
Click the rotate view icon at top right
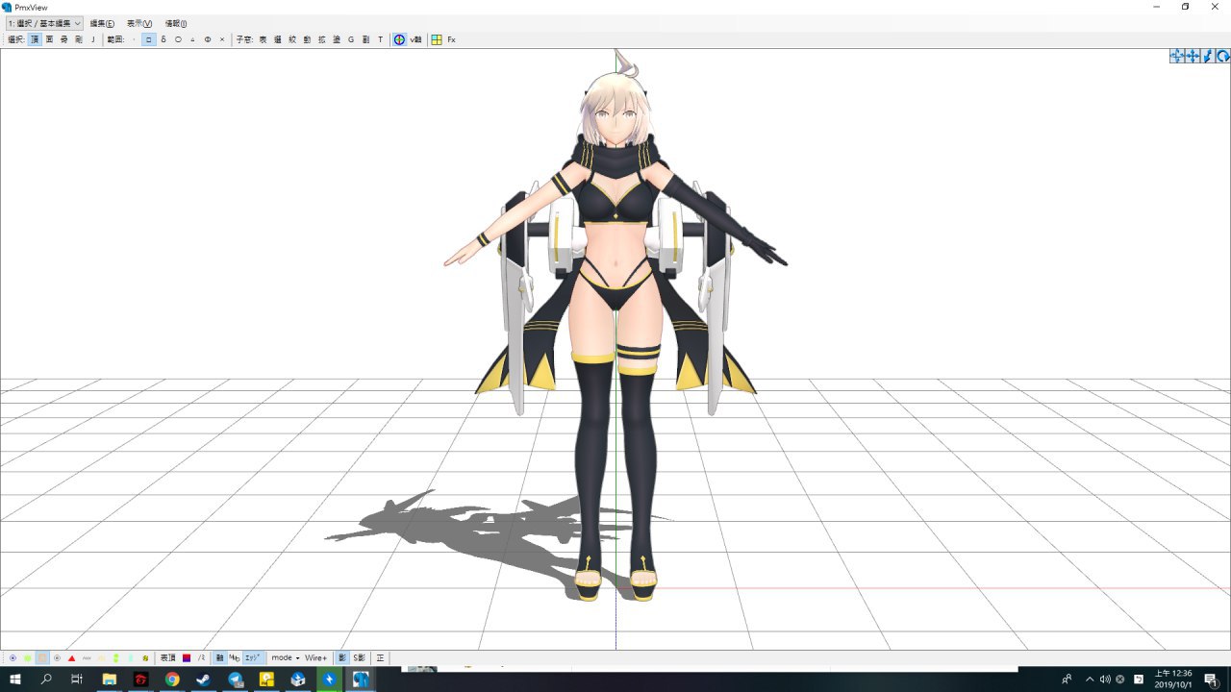1222,57
